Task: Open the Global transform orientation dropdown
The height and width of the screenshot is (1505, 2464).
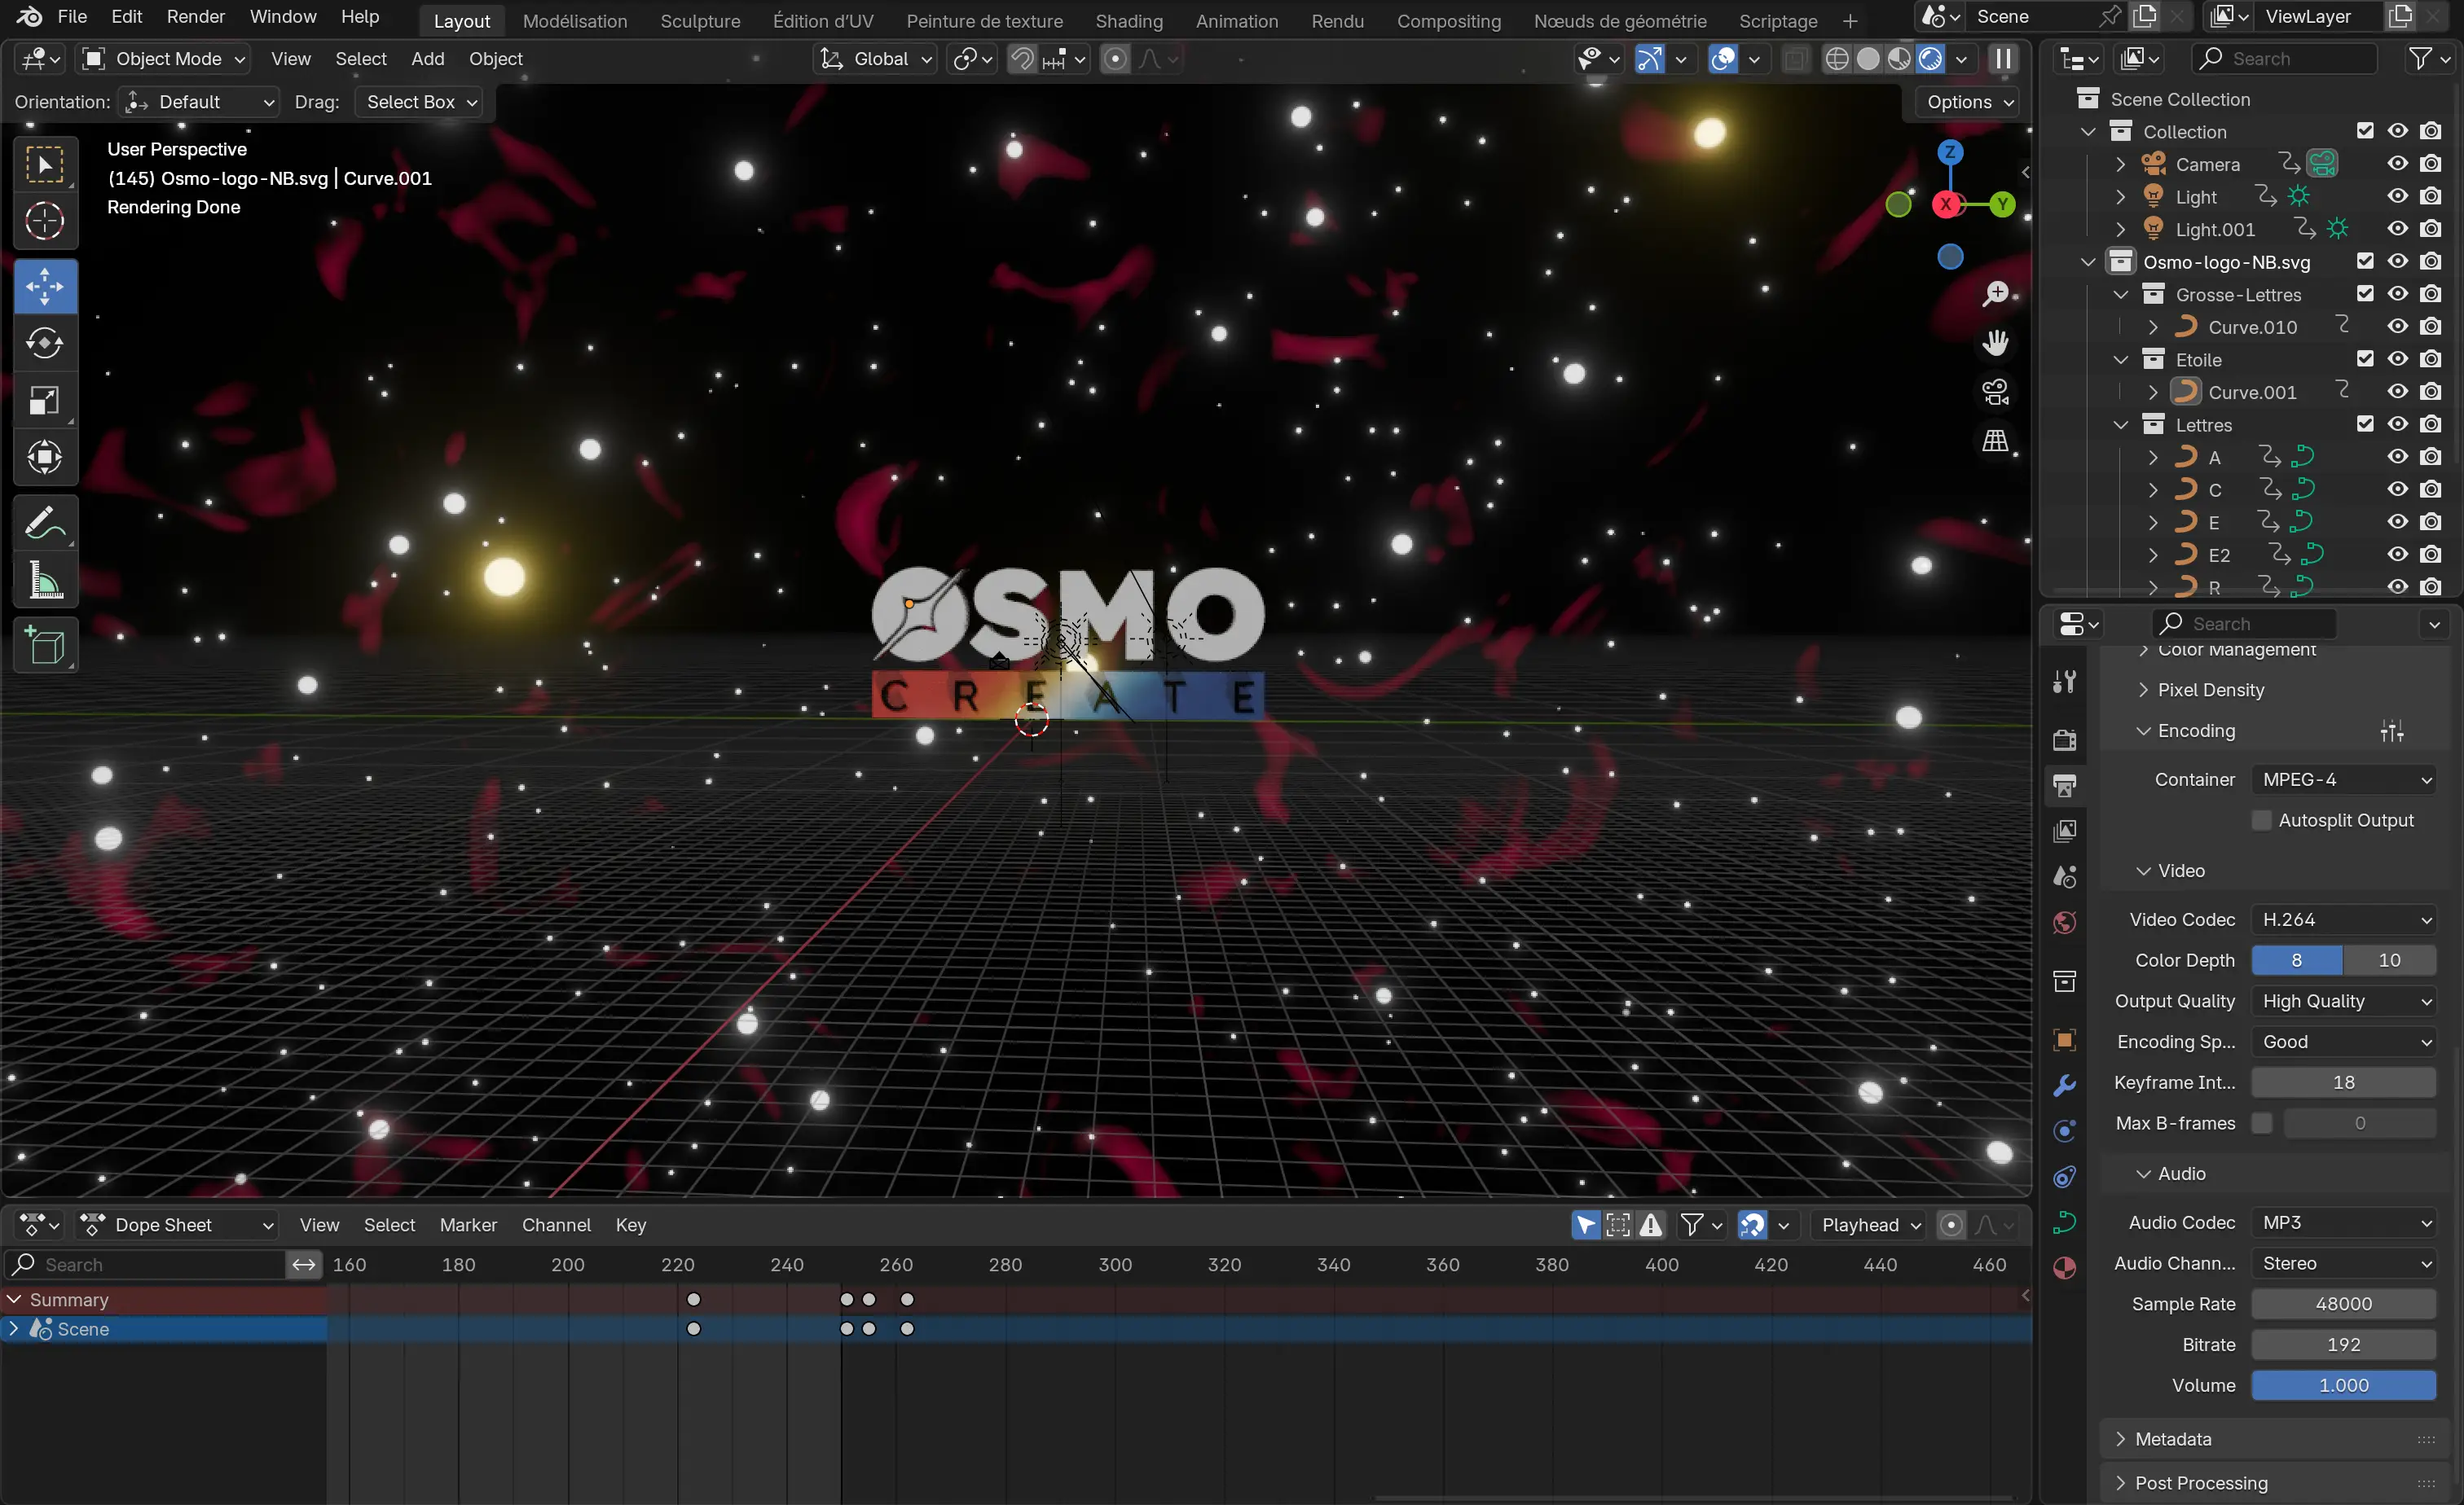Action: tap(876, 59)
